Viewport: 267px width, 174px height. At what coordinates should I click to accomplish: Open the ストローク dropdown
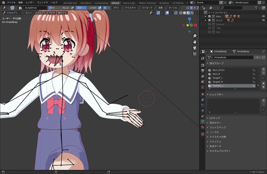[148, 8]
